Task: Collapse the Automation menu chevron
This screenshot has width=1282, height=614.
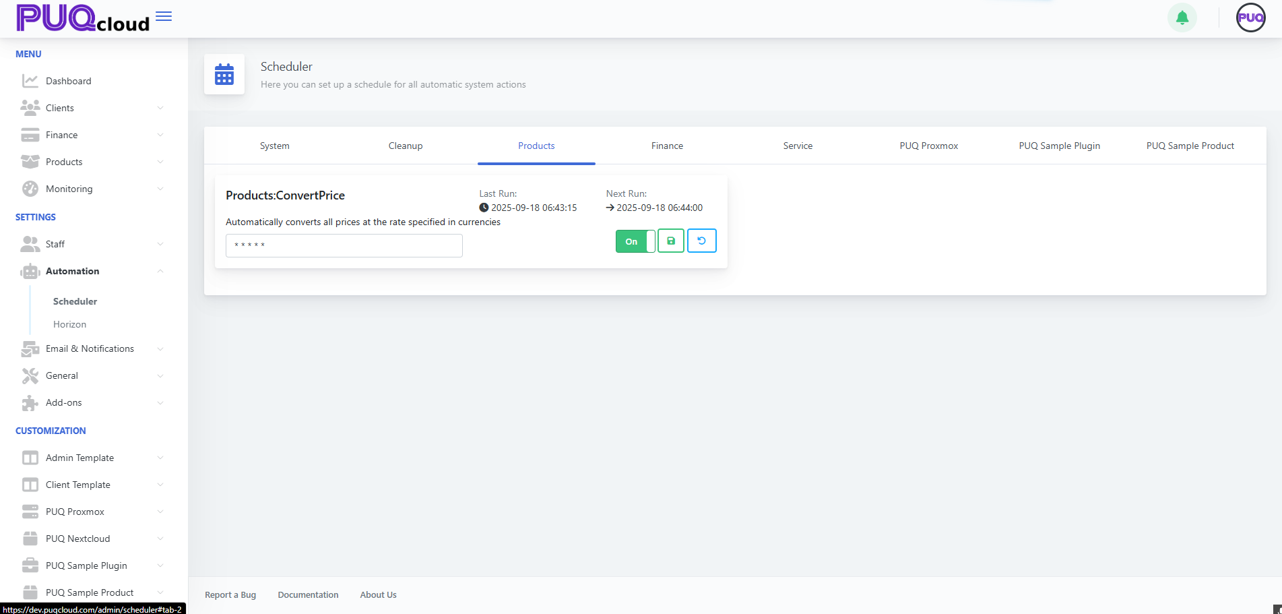Action: [x=160, y=271]
